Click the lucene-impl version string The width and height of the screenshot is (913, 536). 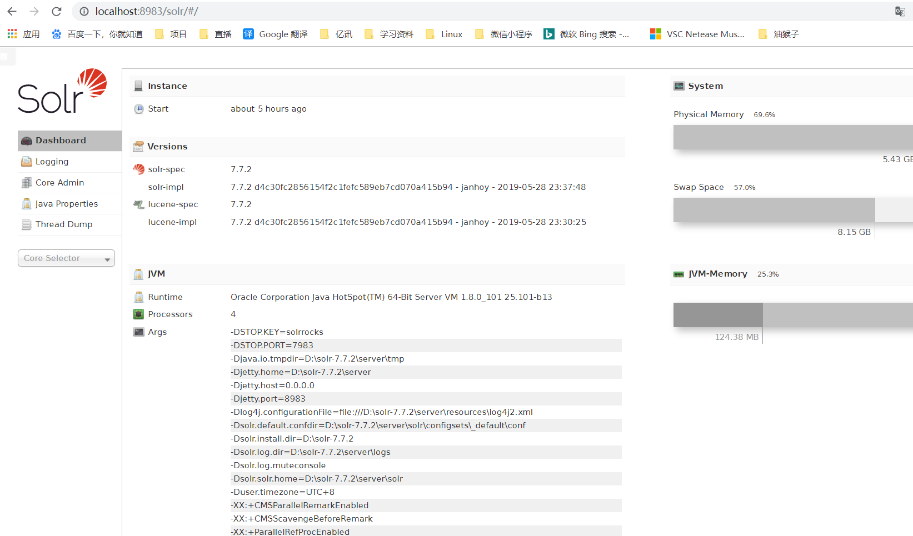[x=408, y=222]
